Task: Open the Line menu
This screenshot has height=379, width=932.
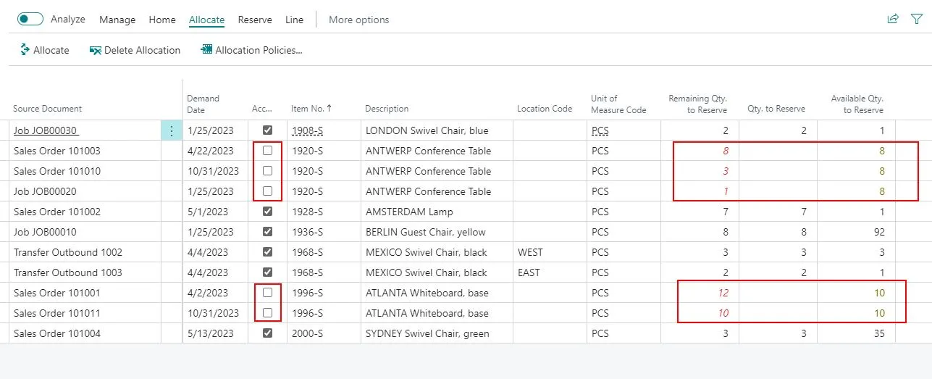Action: [294, 20]
